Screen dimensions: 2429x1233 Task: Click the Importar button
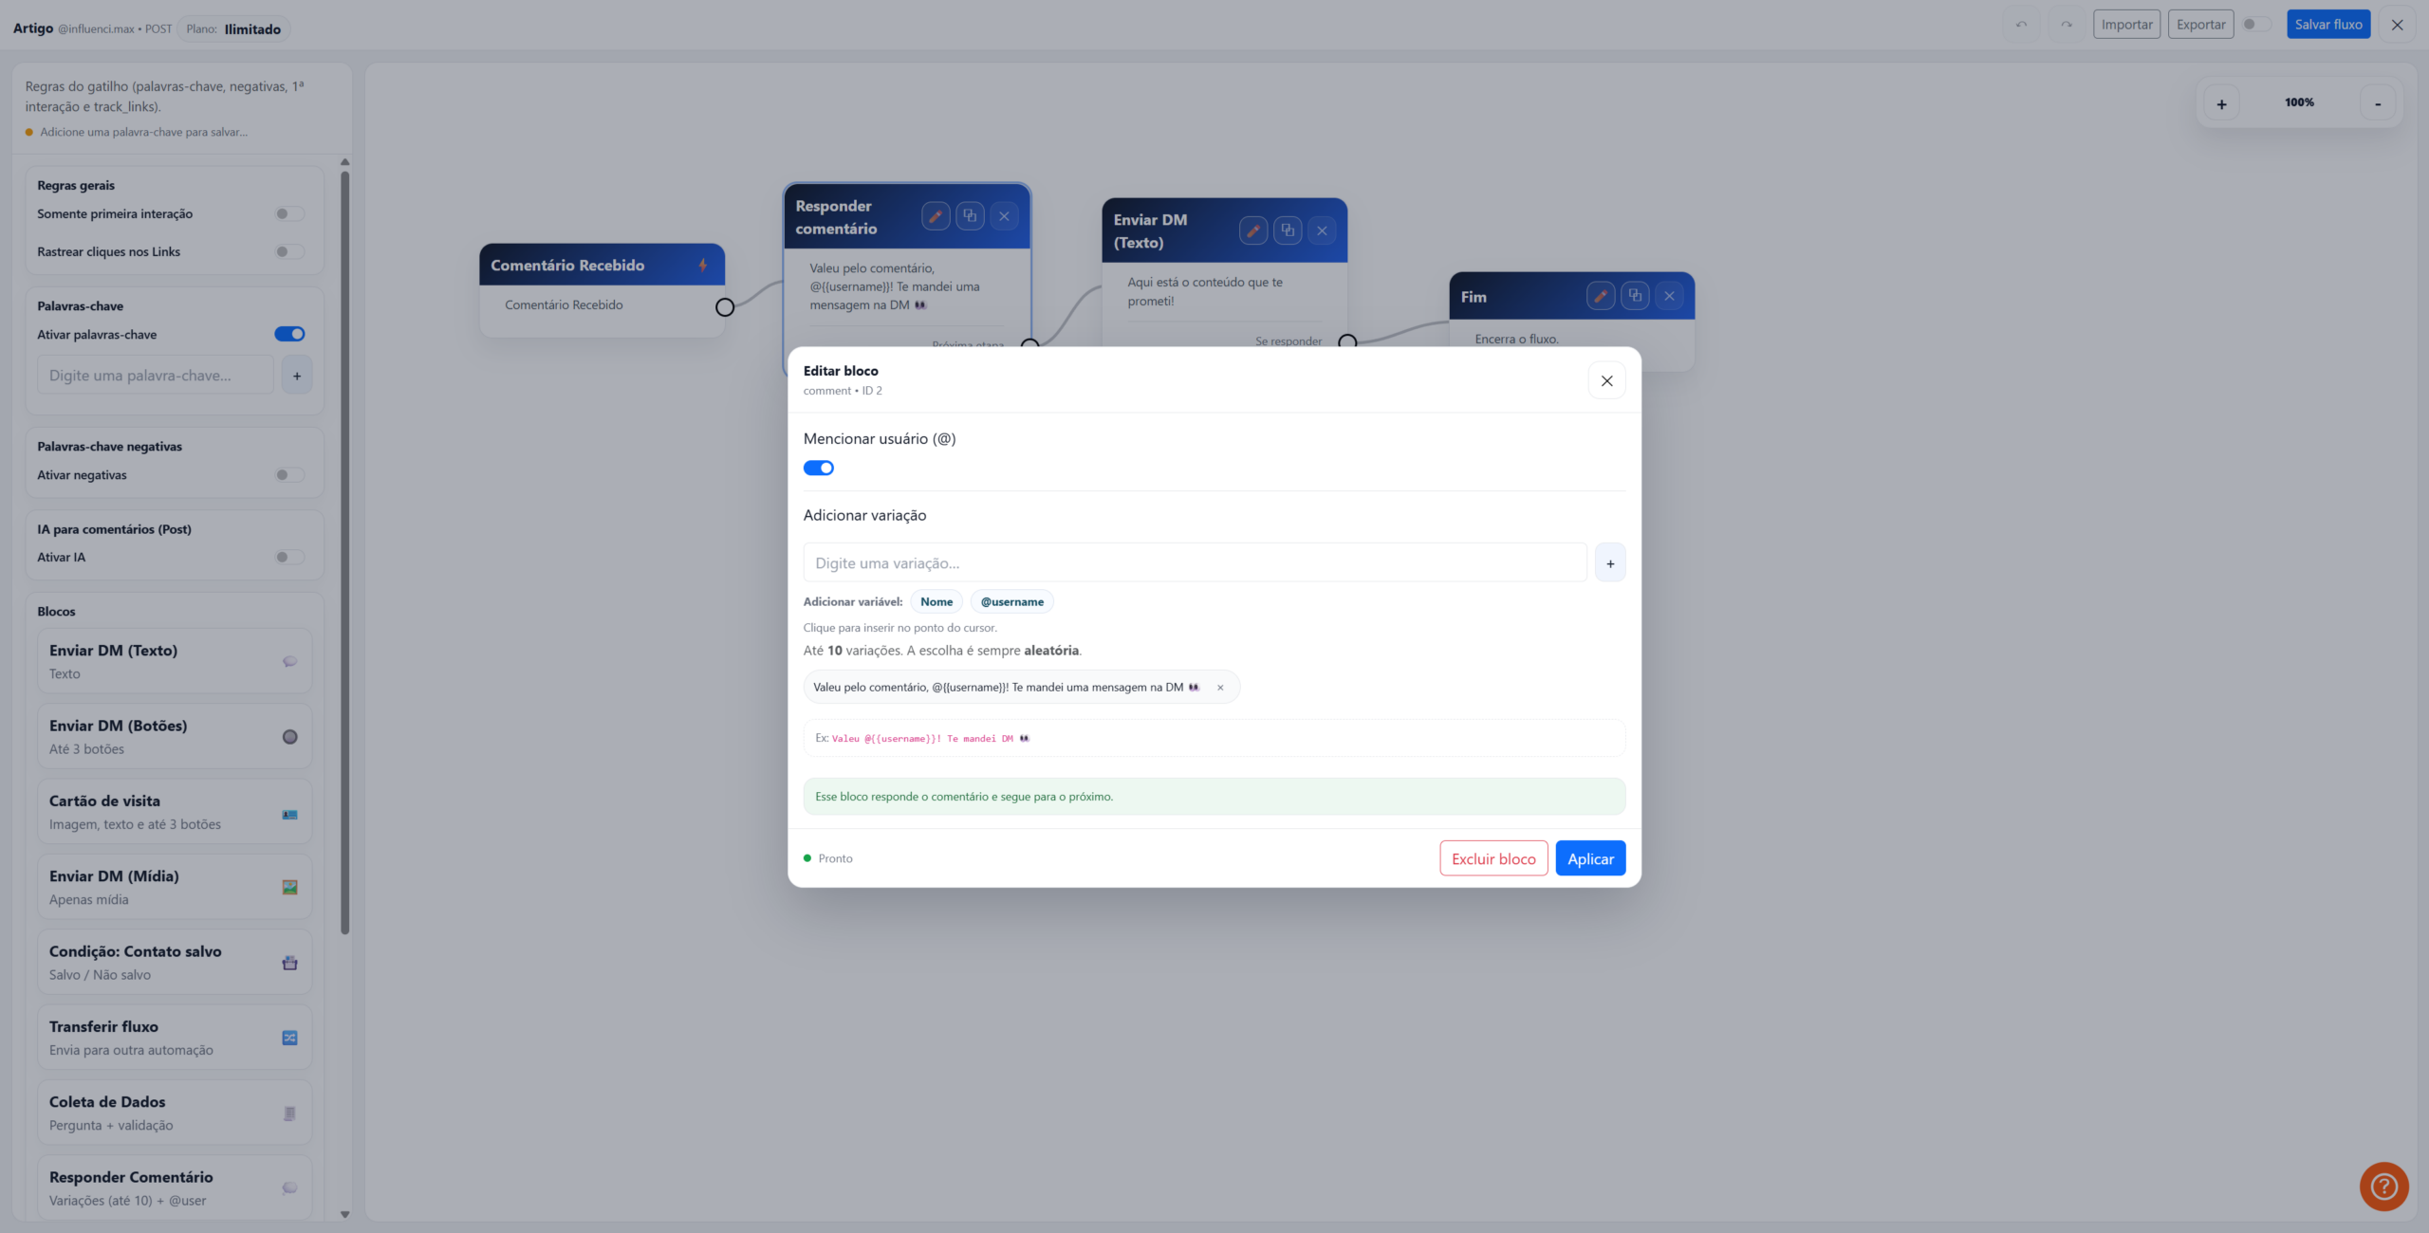tap(2126, 25)
